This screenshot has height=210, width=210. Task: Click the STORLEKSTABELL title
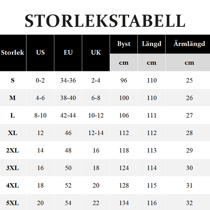pyautogui.click(x=105, y=21)
